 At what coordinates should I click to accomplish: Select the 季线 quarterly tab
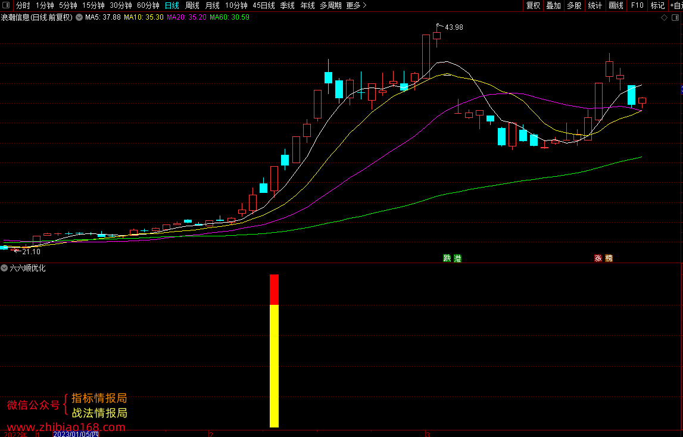pyautogui.click(x=288, y=5)
